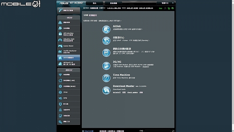Open the Network Tools wrench sidebar entry
Viewport: 234px width, 132px height.
pos(69,122)
